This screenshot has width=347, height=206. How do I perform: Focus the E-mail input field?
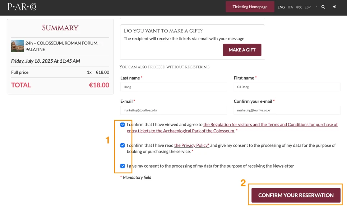point(173,110)
